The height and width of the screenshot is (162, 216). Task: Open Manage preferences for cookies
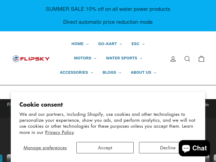[x=45, y=148]
